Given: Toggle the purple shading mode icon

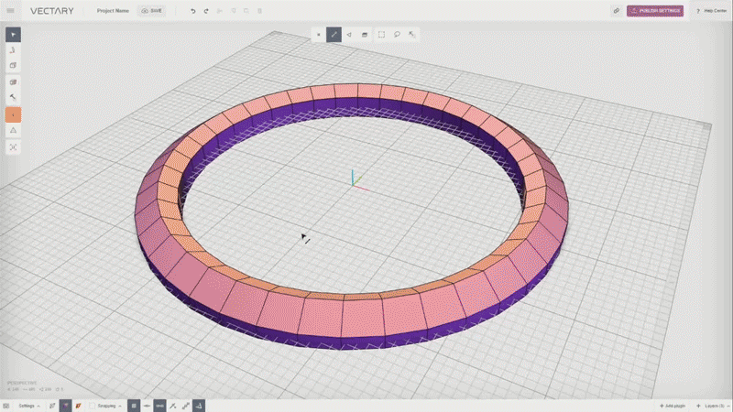Looking at the screenshot, I should pos(65,406).
